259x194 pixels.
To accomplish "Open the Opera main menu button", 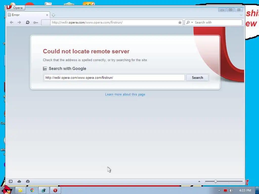I will (15, 8).
